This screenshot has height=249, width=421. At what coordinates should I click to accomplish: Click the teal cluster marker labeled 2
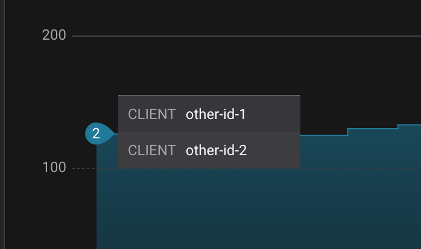pyautogui.click(x=97, y=134)
